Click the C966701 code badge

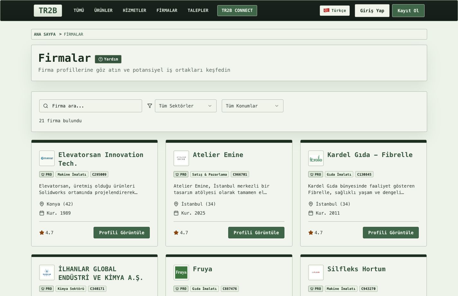click(240, 174)
